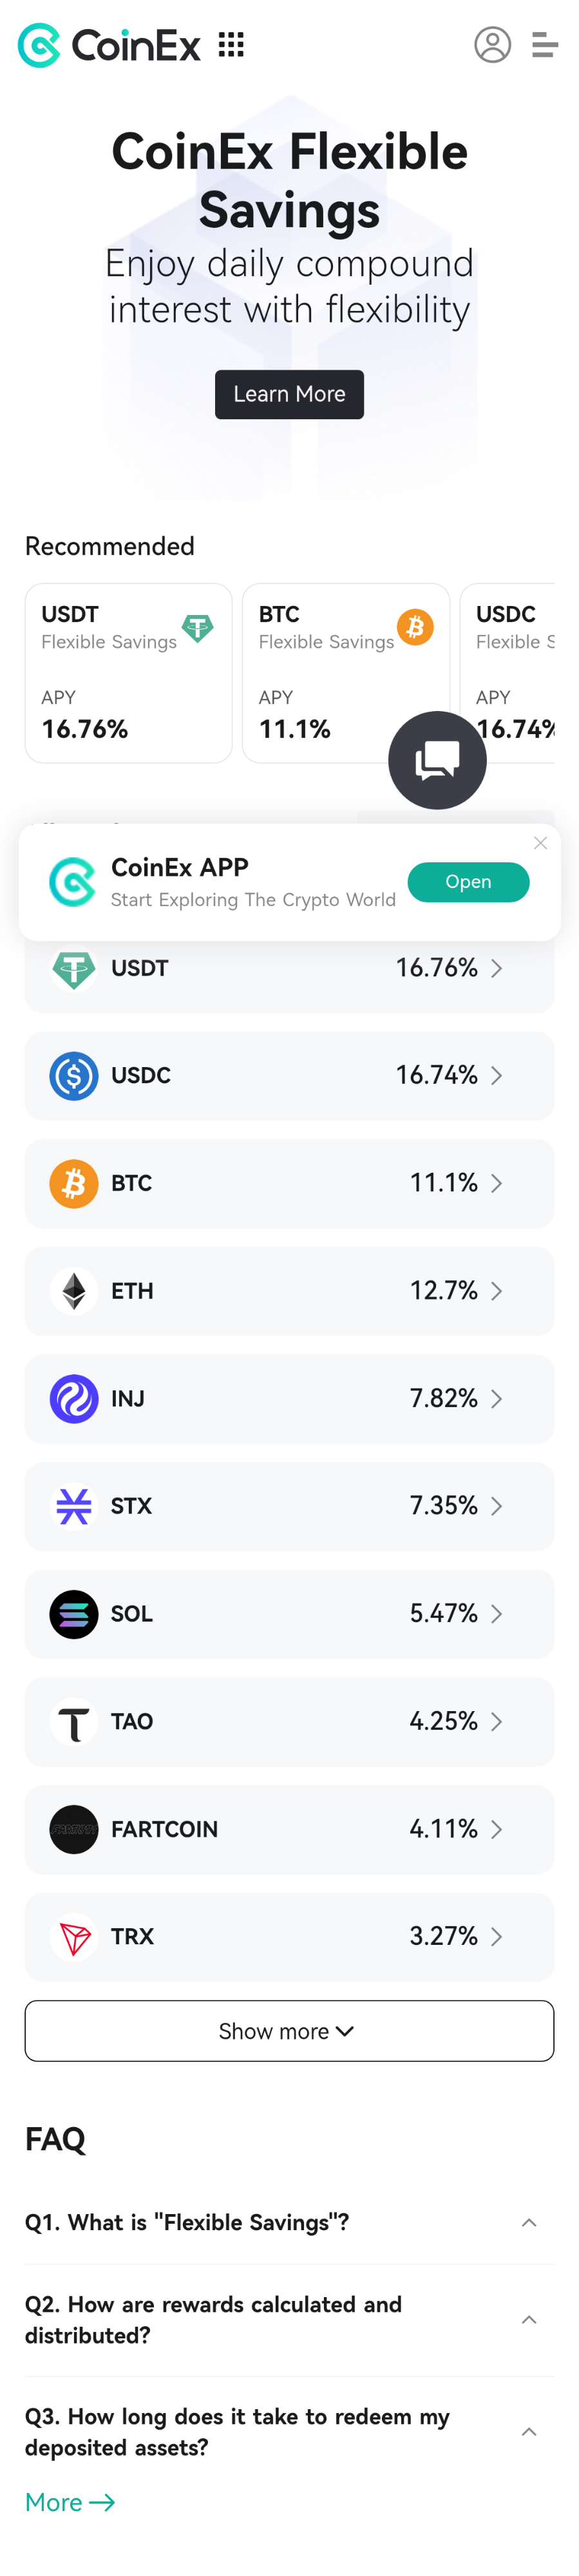Open the hamburger navigation menu

tap(545, 45)
